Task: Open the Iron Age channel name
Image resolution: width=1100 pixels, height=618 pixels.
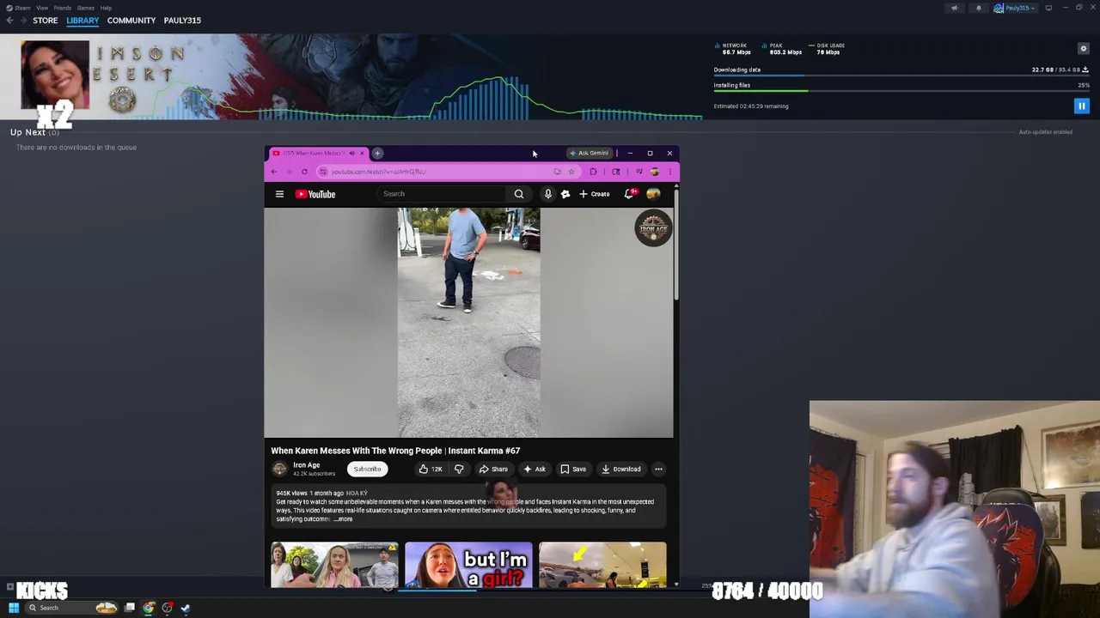Action: tap(306, 465)
